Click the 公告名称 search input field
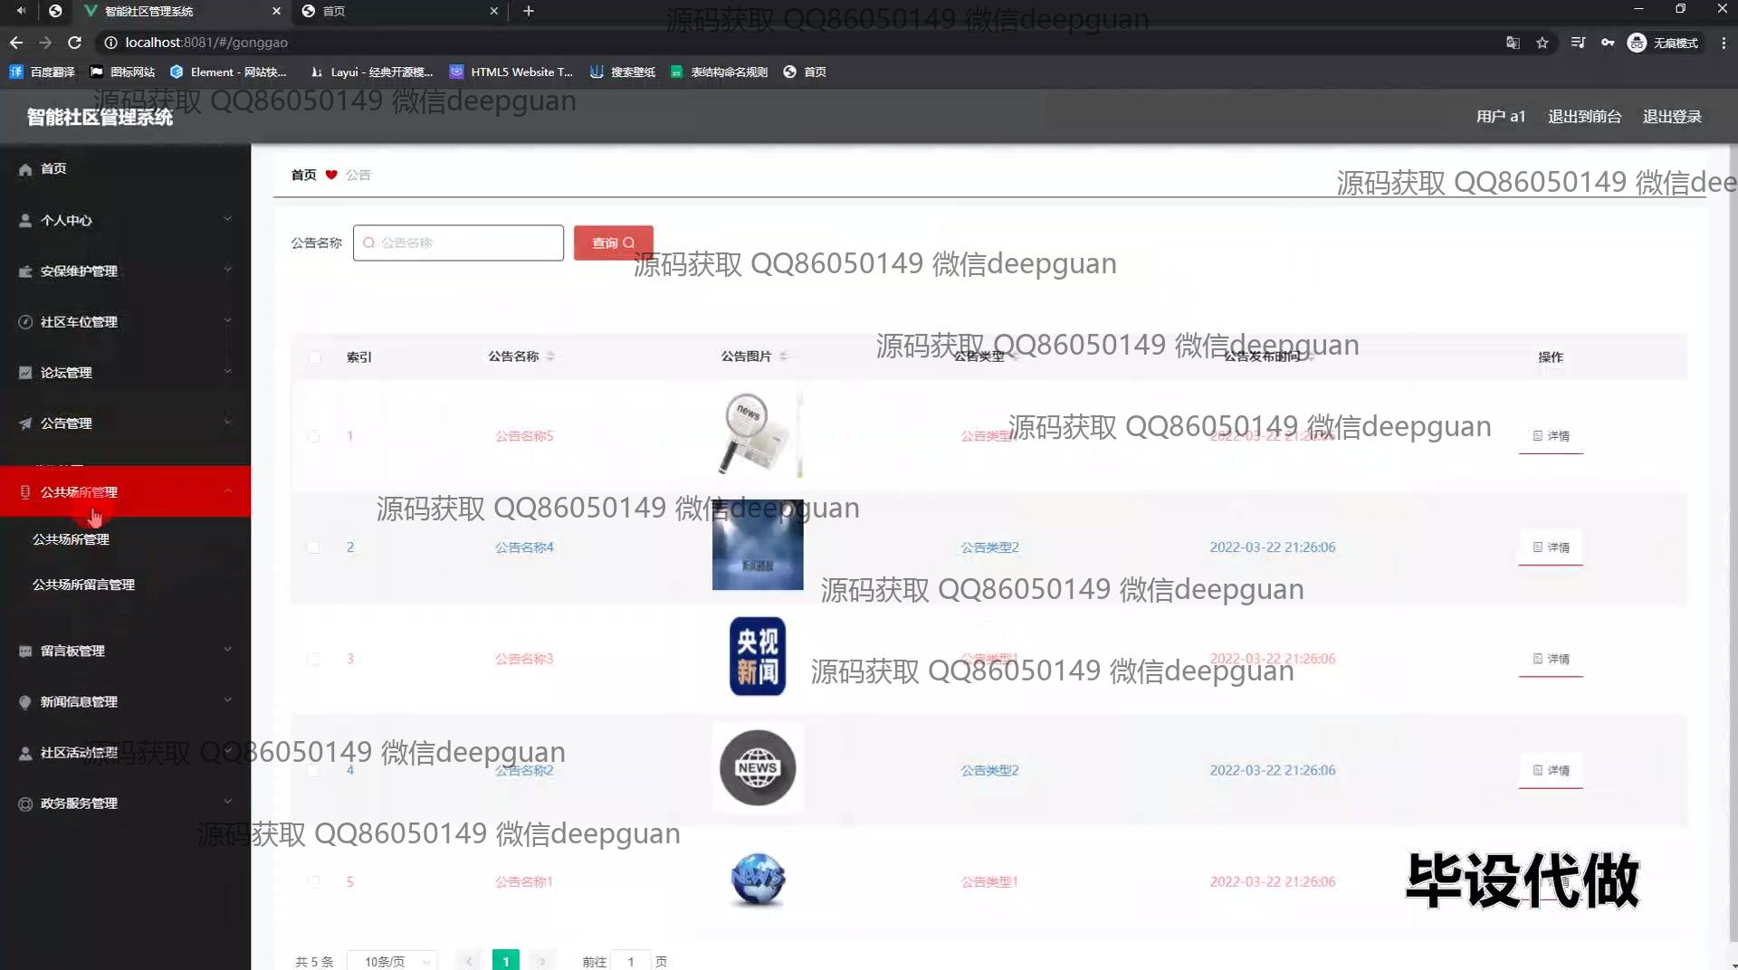1738x970 pixels. click(x=458, y=242)
